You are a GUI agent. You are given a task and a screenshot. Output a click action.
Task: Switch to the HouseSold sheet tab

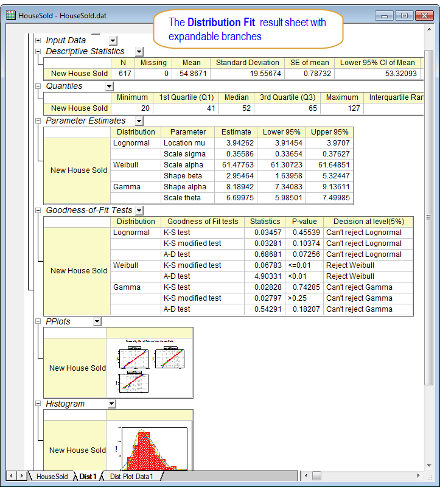pyautogui.click(x=52, y=477)
